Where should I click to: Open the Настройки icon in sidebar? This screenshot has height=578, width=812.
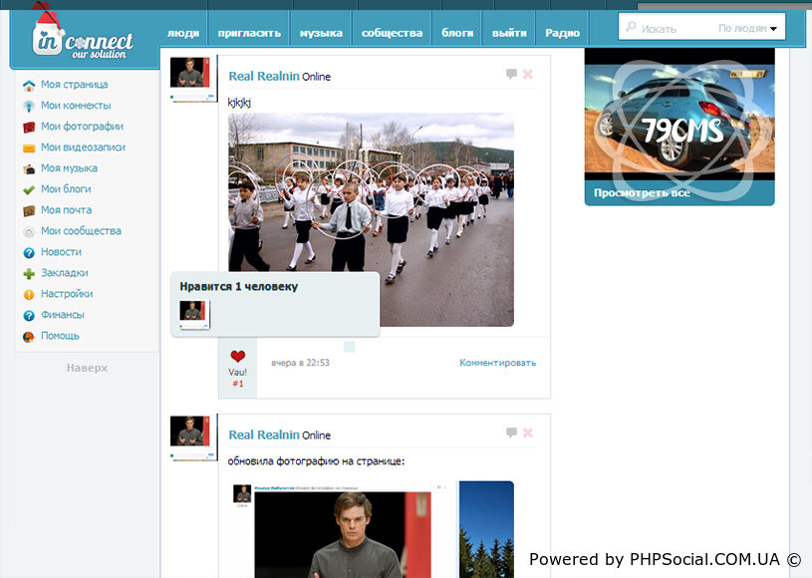(29, 294)
